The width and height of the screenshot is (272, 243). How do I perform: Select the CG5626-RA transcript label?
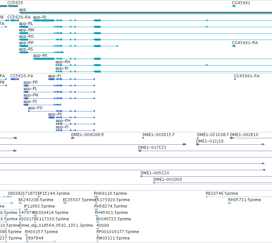19,17
